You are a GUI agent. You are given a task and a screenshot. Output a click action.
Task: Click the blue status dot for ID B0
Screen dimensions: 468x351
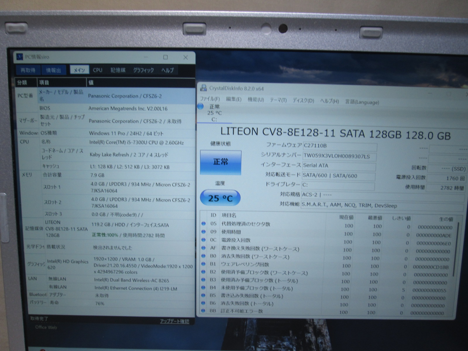pyautogui.click(x=204, y=256)
